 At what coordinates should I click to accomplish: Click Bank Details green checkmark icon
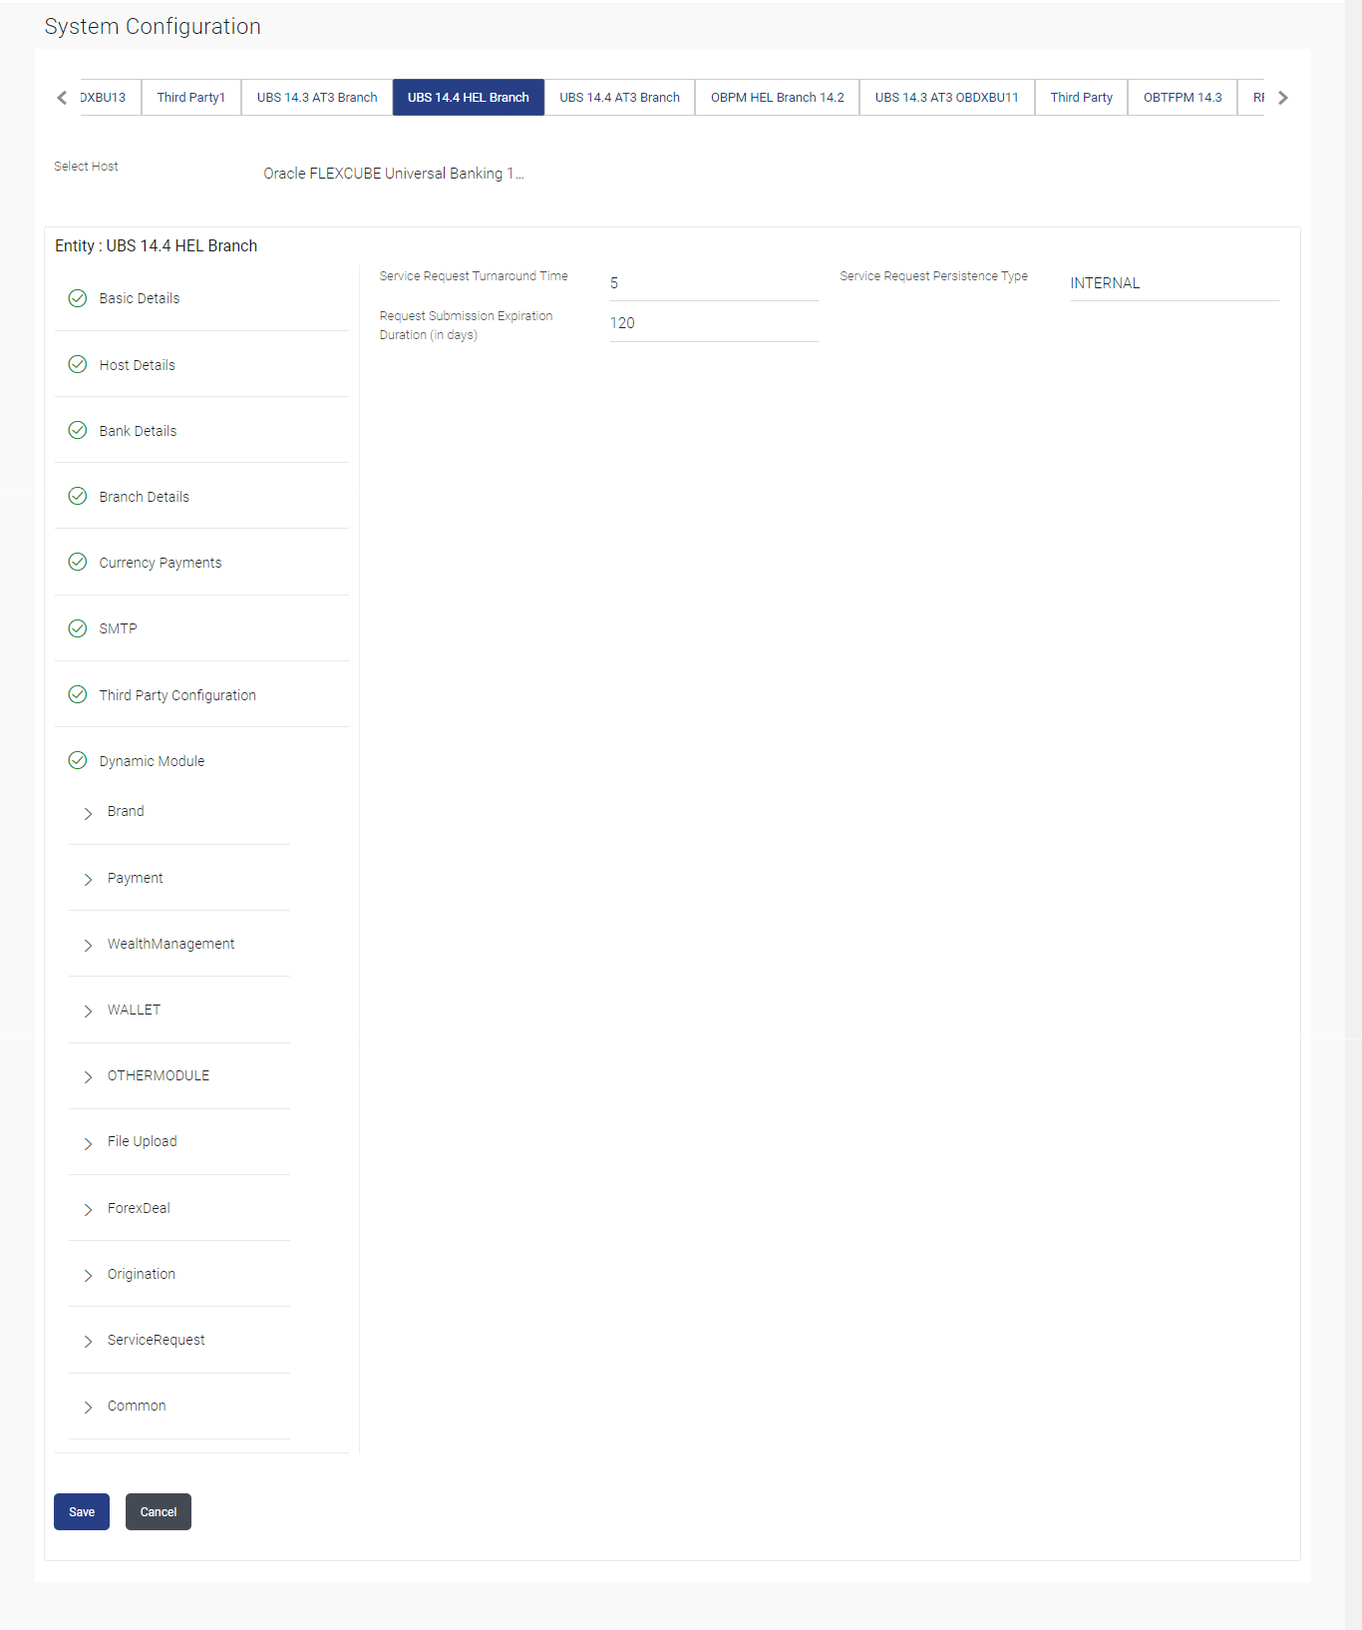click(x=77, y=430)
